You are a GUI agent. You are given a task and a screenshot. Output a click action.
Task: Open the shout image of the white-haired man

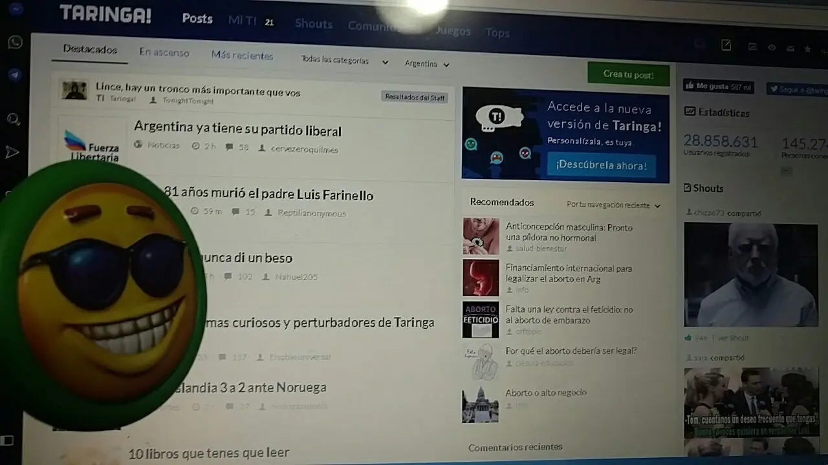coord(751,274)
